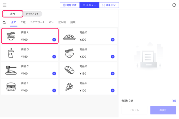
Task: Click the リセット button
Action: (x=134, y=110)
